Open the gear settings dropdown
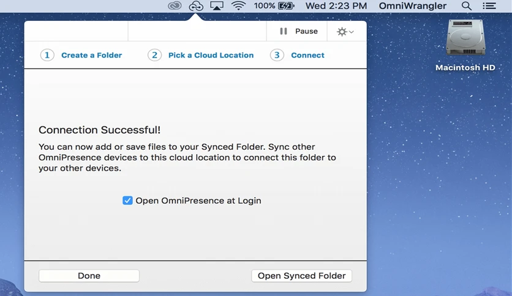Image resolution: width=512 pixels, height=296 pixels. pyautogui.click(x=347, y=31)
